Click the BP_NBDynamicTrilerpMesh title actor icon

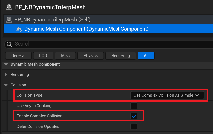(9, 7)
